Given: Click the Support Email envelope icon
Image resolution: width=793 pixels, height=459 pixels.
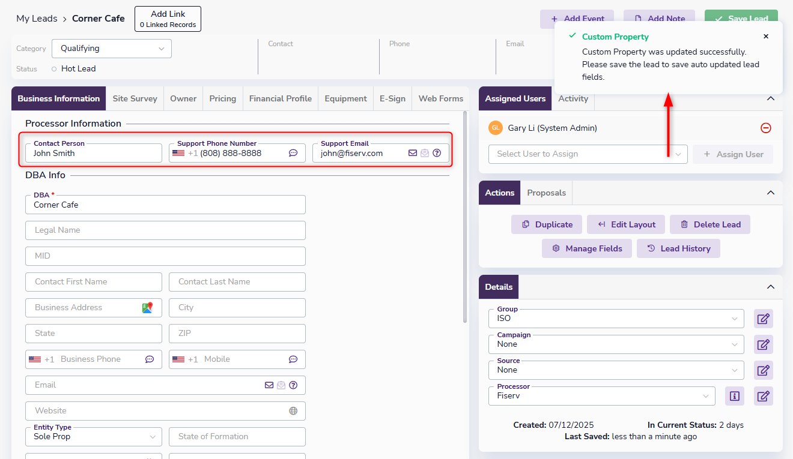Looking at the screenshot, I should (x=413, y=153).
